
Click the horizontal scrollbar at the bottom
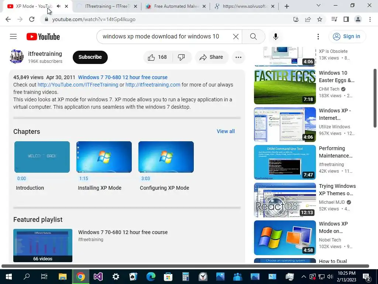coord(185,266)
